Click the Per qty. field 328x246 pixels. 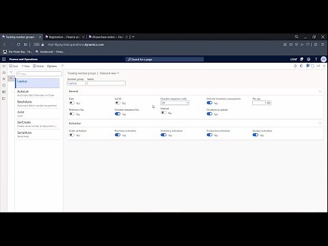[x=262, y=103]
